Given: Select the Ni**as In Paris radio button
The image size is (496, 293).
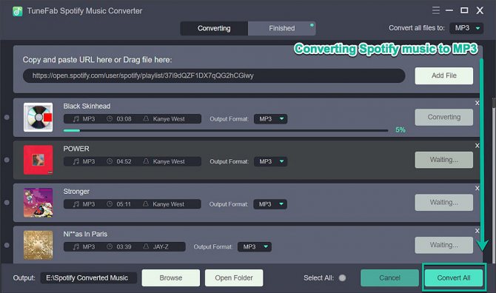Looking at the screenshot, I should click(x=7, y=245).
